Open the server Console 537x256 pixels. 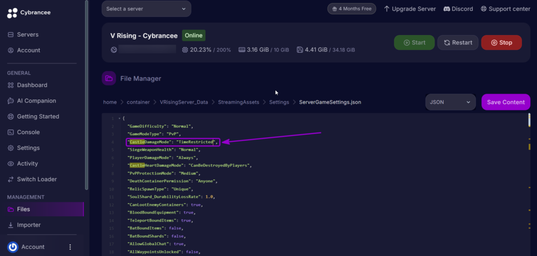(28, 132)
